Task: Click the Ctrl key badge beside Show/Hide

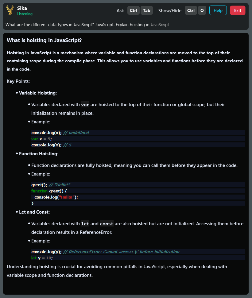Action: pyautogui.click(x=191, y=10)
